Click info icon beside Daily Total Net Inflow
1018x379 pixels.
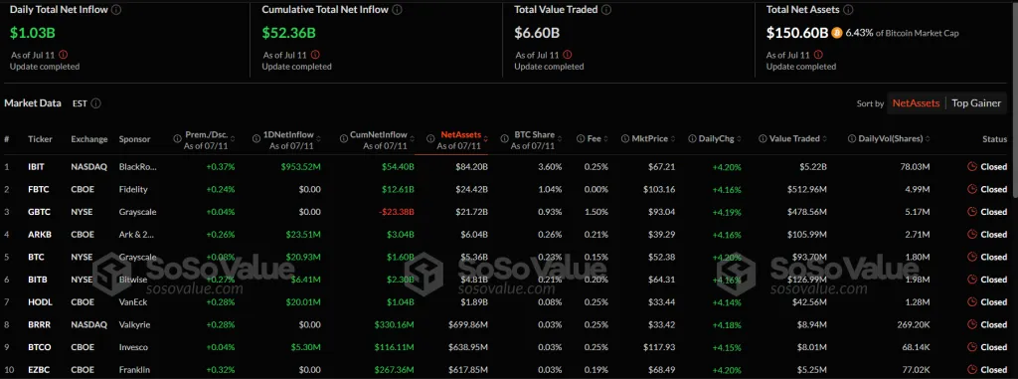pyautogui.click(x=115, y=10)
